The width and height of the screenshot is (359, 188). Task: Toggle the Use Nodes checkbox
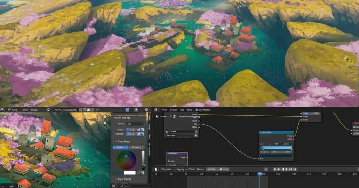197,110
